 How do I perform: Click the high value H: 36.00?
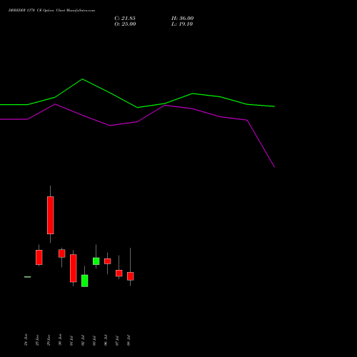click(183, 19)
